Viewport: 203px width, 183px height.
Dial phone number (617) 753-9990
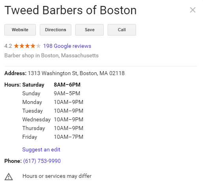pyautogui.click(x=42, y=161)
